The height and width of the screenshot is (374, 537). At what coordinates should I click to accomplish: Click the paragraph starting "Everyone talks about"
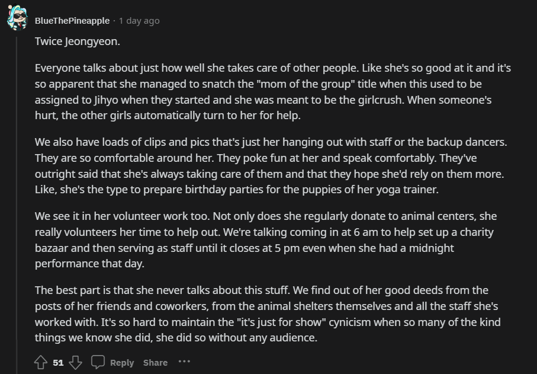(272, 91)
